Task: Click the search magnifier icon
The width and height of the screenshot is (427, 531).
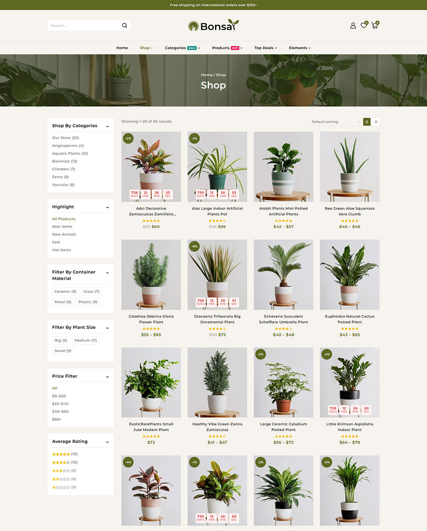Action: tap(124, 26)
